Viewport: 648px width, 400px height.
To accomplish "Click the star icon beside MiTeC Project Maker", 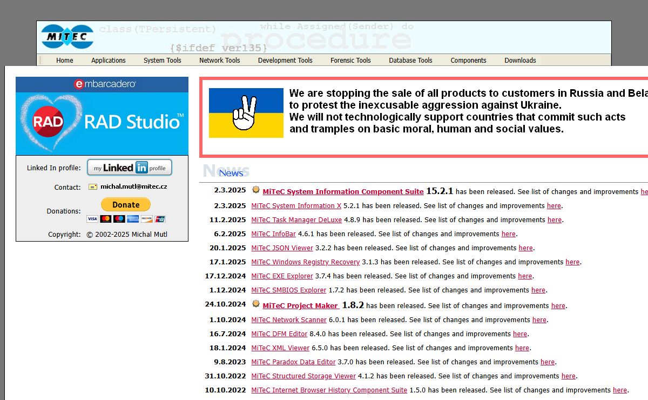I will pos(256,304).
